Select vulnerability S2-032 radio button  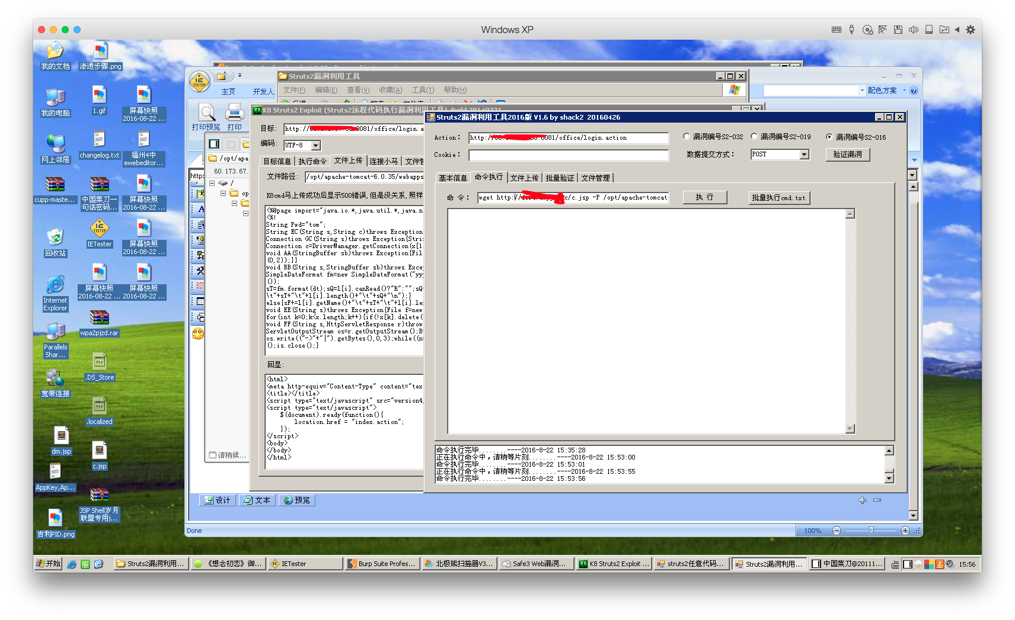[x=687, y=136]
